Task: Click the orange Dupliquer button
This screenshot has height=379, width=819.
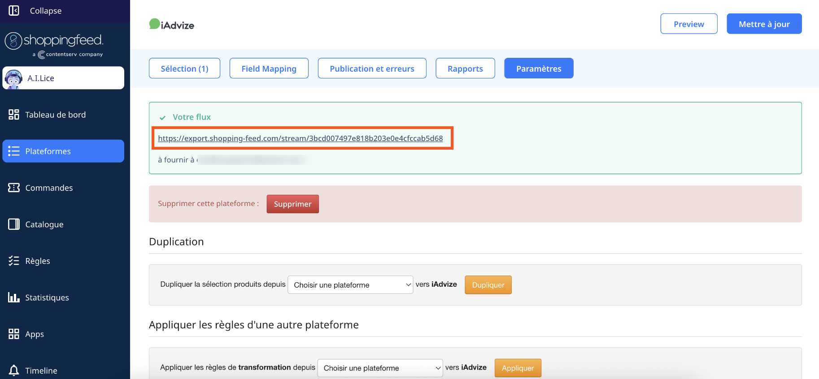Action: tap(488, 285)
